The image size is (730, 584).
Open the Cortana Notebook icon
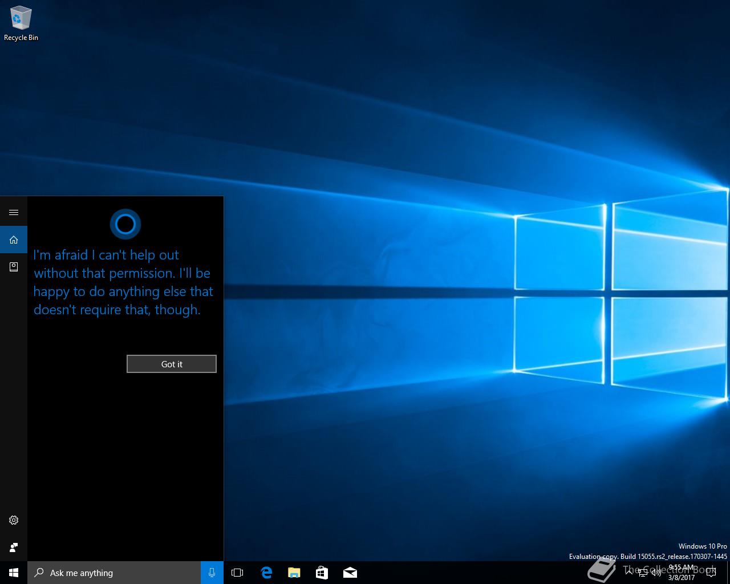click(14, 266)
